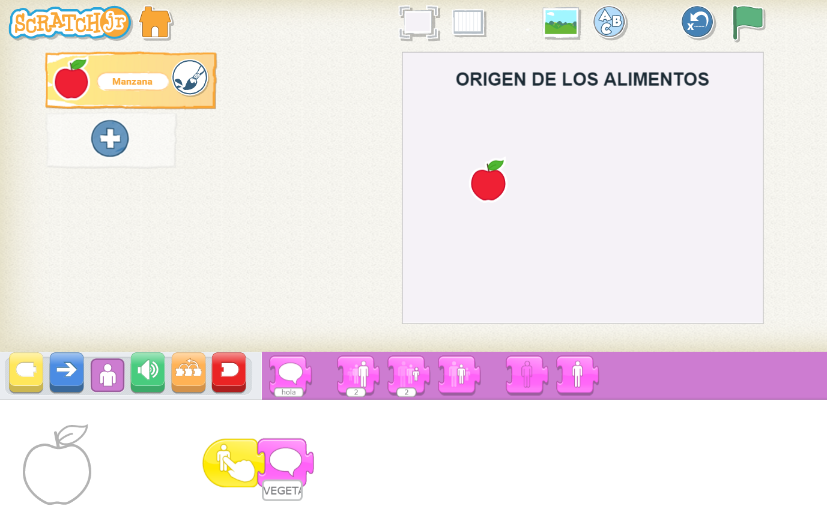Image resolution: width=827 pixels, height=527 pixels.
Task: Switch to full screen presentation mode
Action: click(419, 23)
